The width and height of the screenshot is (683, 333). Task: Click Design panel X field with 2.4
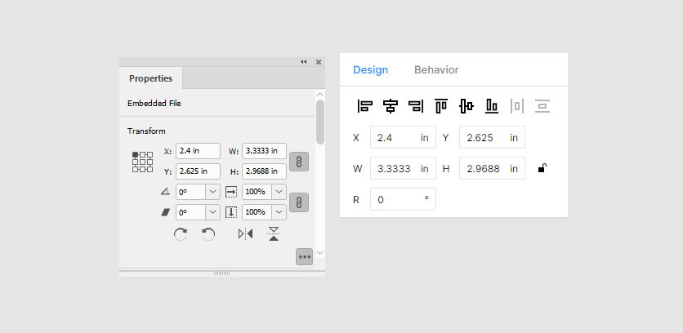point(403,138)
